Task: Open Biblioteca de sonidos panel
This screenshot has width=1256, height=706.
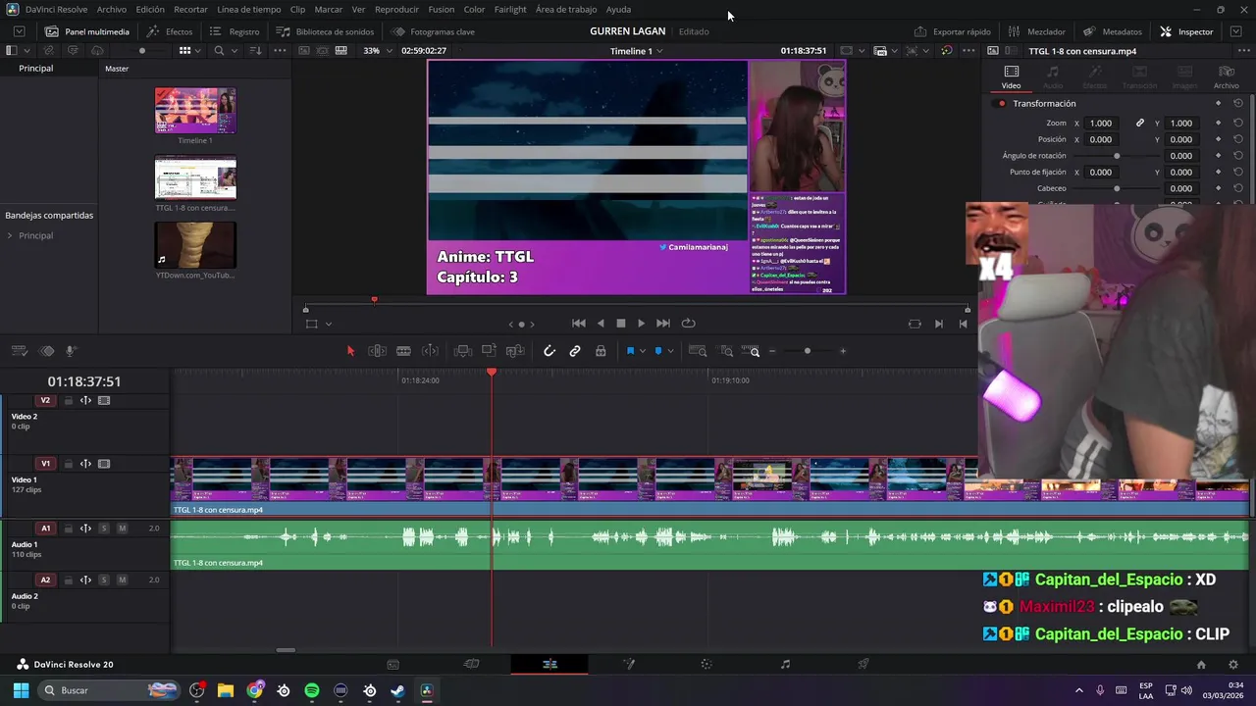Action: coord(325,31)
